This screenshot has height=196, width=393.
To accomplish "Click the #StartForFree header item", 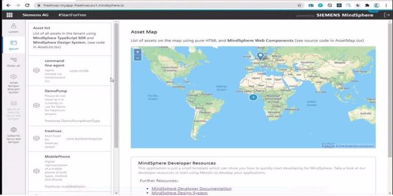I will (x=72, y=15).
